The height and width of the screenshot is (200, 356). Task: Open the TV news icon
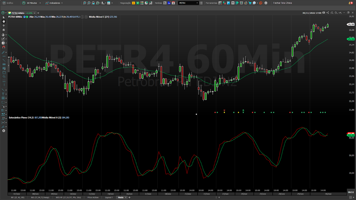(169, 3)
